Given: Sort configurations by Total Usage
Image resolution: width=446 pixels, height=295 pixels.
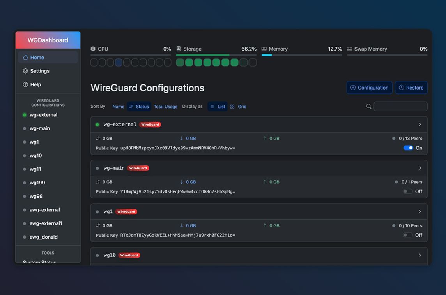Looking at the screenshot, I should (x=166, y=107).
